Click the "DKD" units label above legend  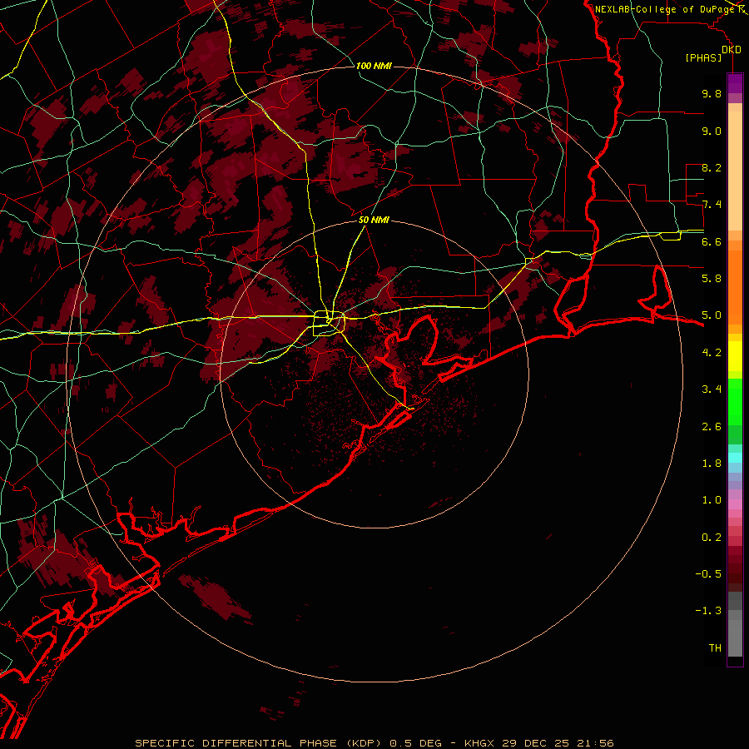pyautogui.click(x=732, y=50)
